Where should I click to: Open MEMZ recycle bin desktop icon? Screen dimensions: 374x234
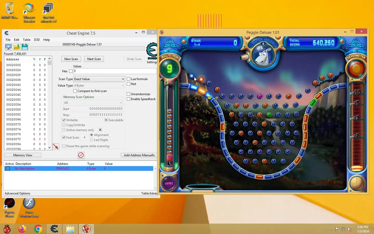(10, 11)
